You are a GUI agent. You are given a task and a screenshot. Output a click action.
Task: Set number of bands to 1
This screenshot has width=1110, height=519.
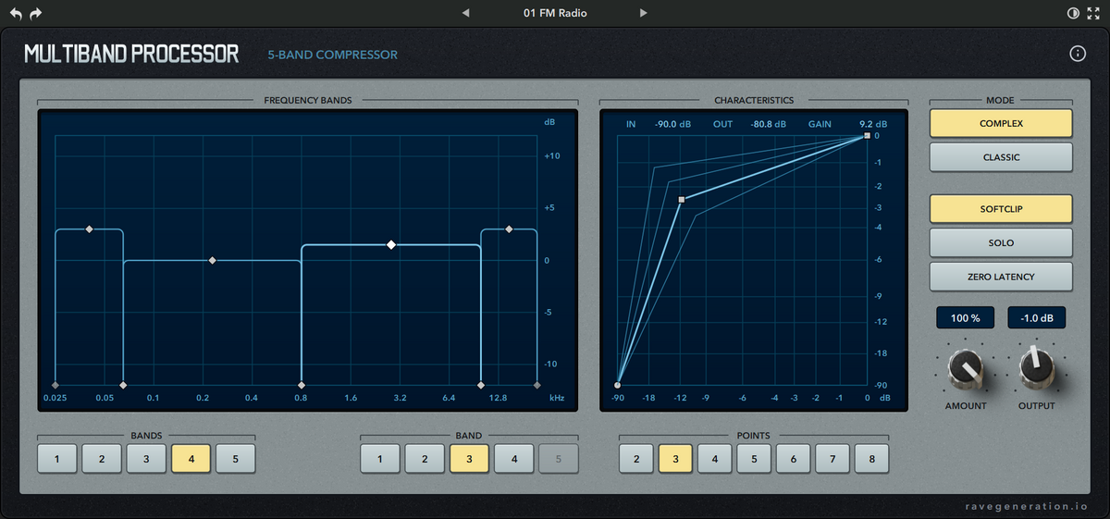[x=57, y=458]
